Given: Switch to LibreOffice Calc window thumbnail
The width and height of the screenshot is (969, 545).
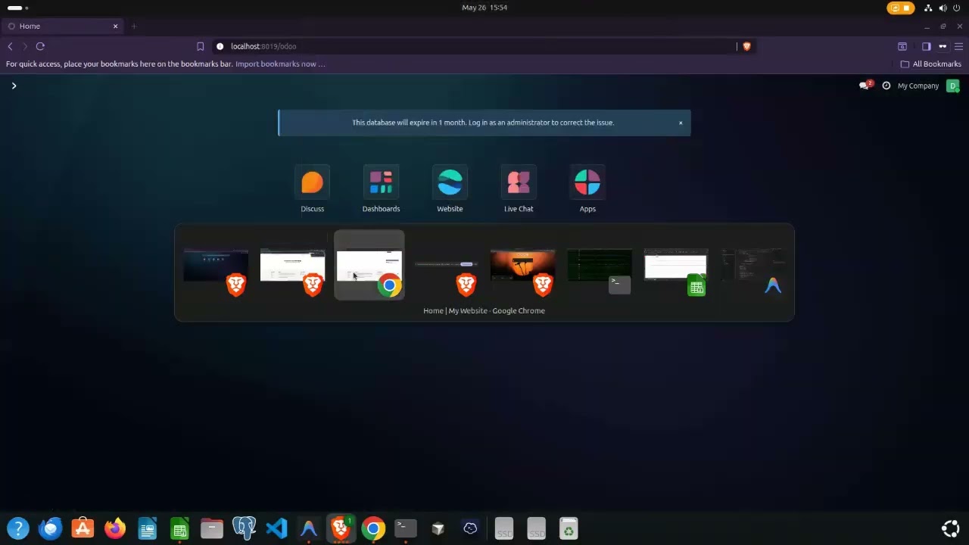Looking at the screenshot, I should (676, 266).
